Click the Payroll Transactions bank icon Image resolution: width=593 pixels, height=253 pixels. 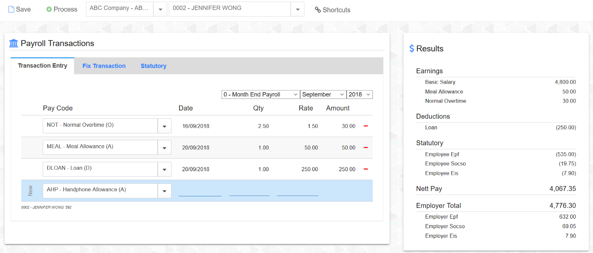tap(14, 43)
